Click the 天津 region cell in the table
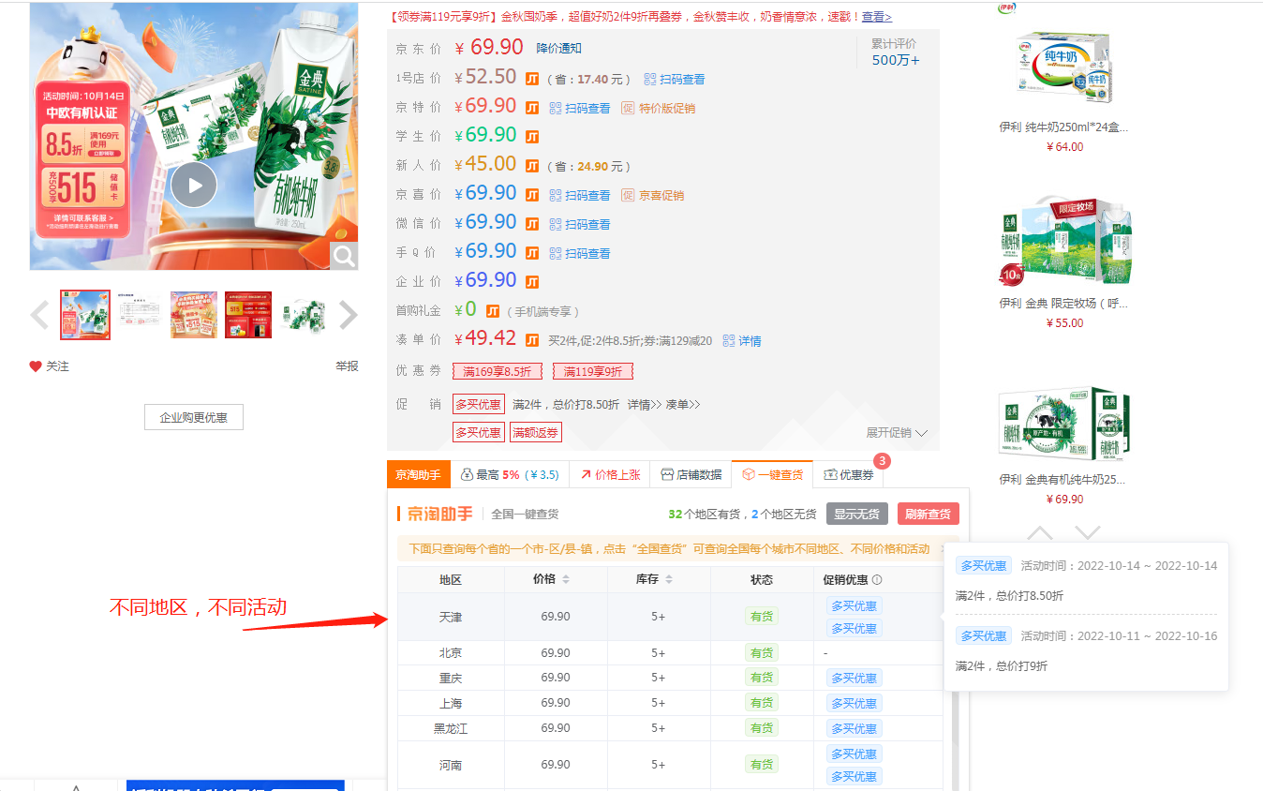This screenshot has width=1263, height=791. point(451,618)
